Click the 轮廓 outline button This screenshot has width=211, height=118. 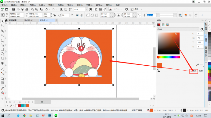tap(201, 71)
